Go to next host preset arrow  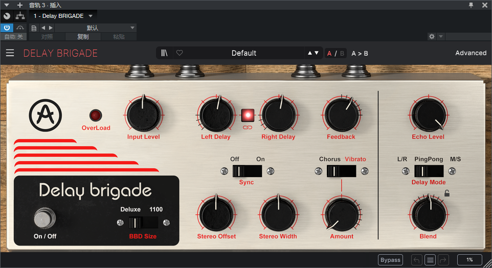pos(51,28)
